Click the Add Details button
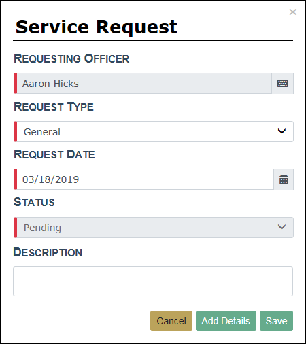The height and width of the screenshot is (344, 306). click(x=226, y=321)
